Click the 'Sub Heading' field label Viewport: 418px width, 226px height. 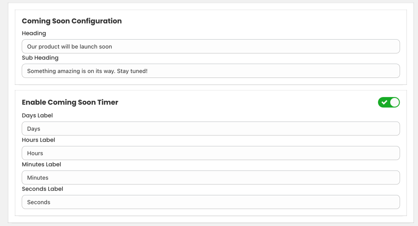40,58
